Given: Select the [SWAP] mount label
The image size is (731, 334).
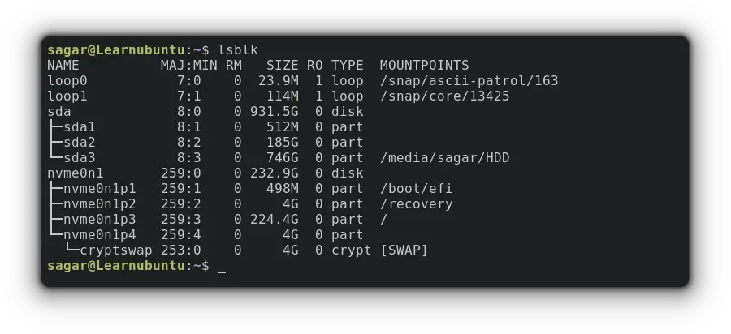Looking at the screenshot, I should pos(404,250).
